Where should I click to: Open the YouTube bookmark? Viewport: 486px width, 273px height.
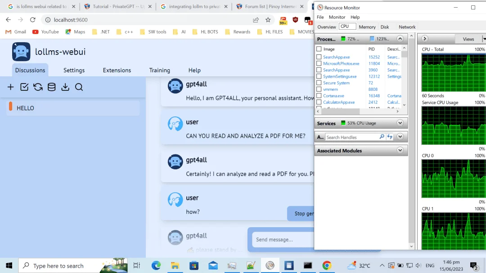pyautogui.click(x=45, y=31)
